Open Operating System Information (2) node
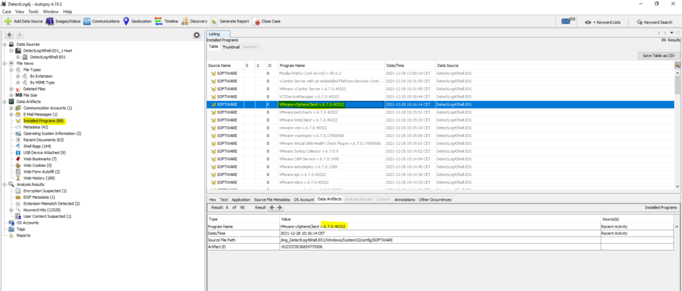Image resolution: width=682 pixels, height=291 pixels. 52,134
